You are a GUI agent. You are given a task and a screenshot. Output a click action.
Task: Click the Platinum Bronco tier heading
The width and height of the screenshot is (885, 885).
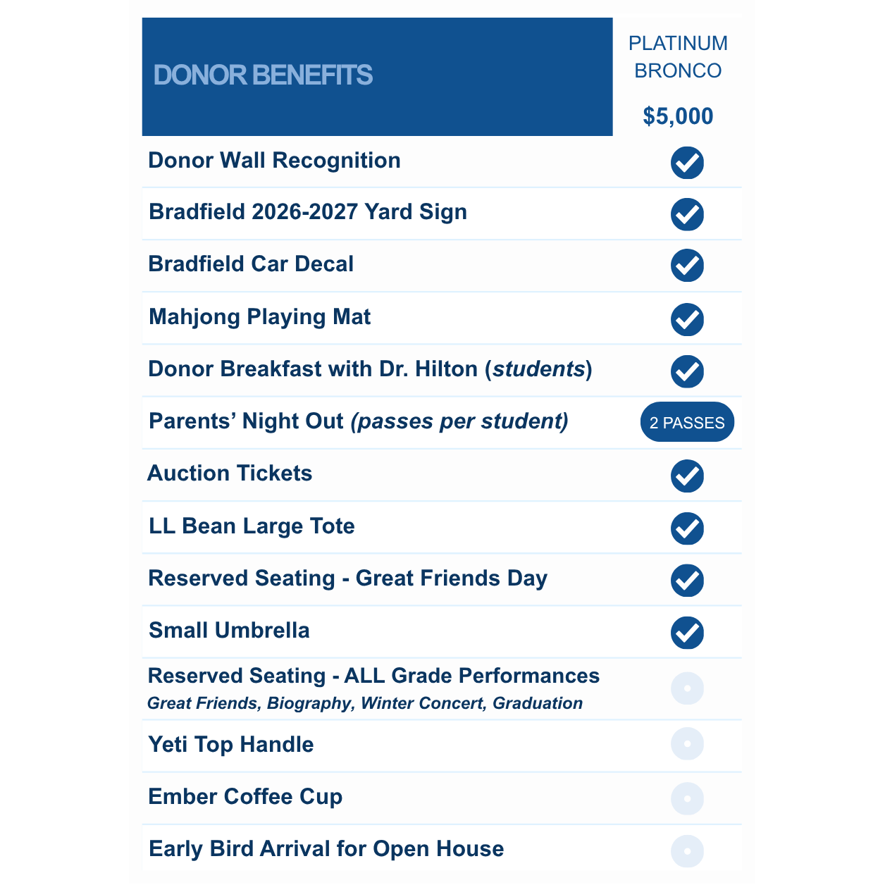tap(678, 57)
